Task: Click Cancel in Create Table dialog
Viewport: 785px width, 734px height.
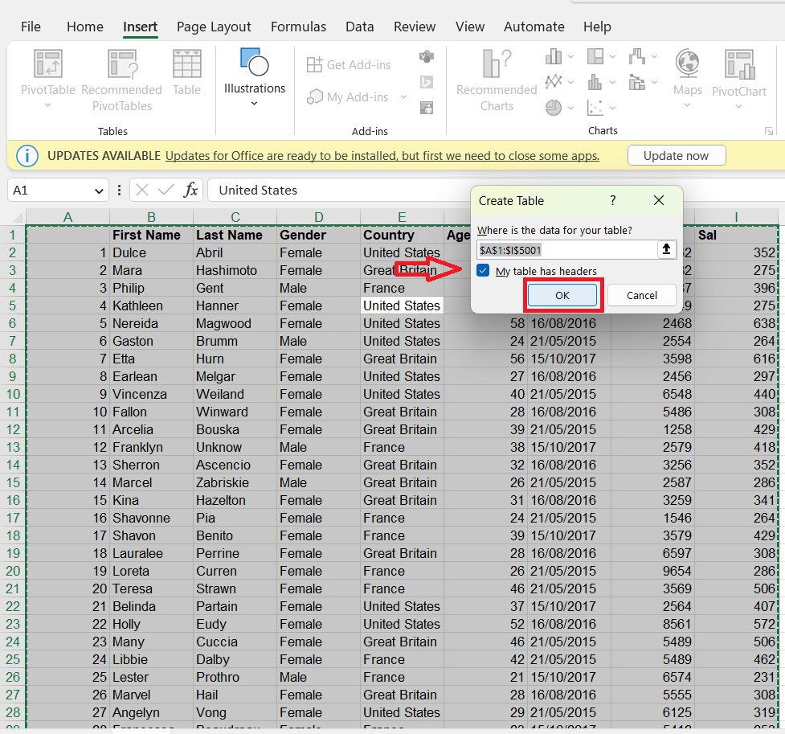Action: (642, 295)
